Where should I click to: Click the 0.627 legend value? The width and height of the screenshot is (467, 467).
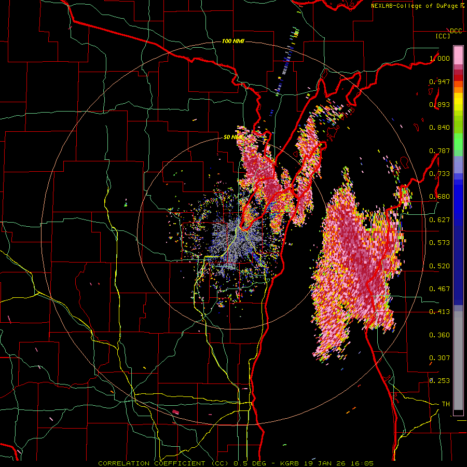pyautogui.click(x=439, y=220)
